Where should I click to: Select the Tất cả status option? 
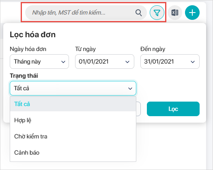73,104
